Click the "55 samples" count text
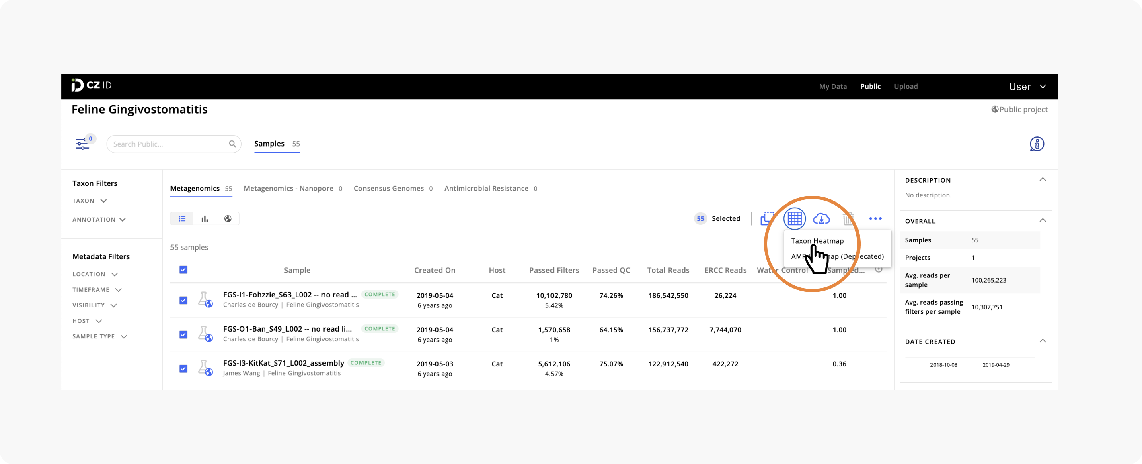This screenshot has width=1142, height=464. coord(189,247)
